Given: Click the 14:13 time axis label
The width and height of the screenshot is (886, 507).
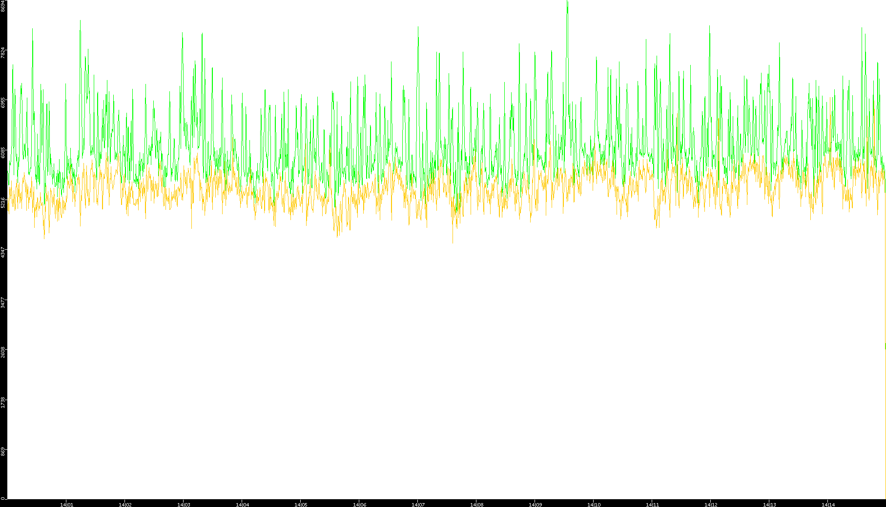Looking at the screenshot, I should (x=769, y=505).
